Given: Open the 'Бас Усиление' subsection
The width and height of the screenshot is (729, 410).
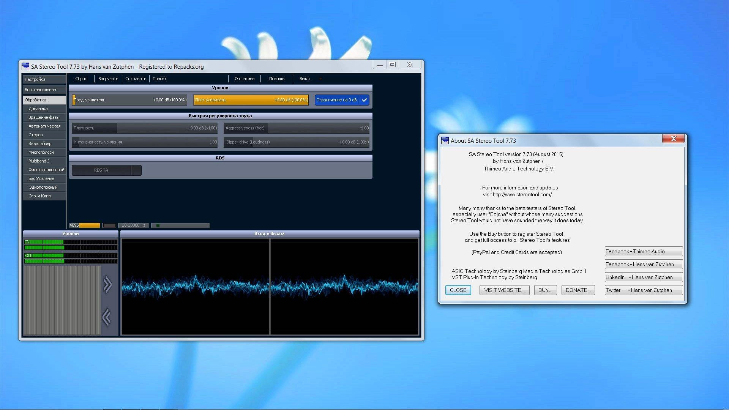Looking at the screenshot, I should [44, 178].
